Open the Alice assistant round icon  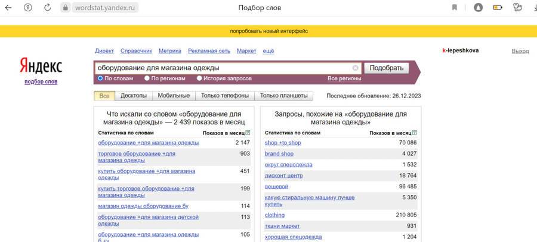coord(478,8)
